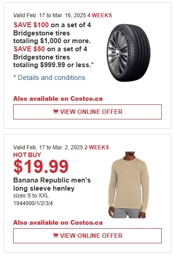This screenshot has height=256, width=175.
Task: Click the HOT BUY label
Action: (x=27, y=155)
